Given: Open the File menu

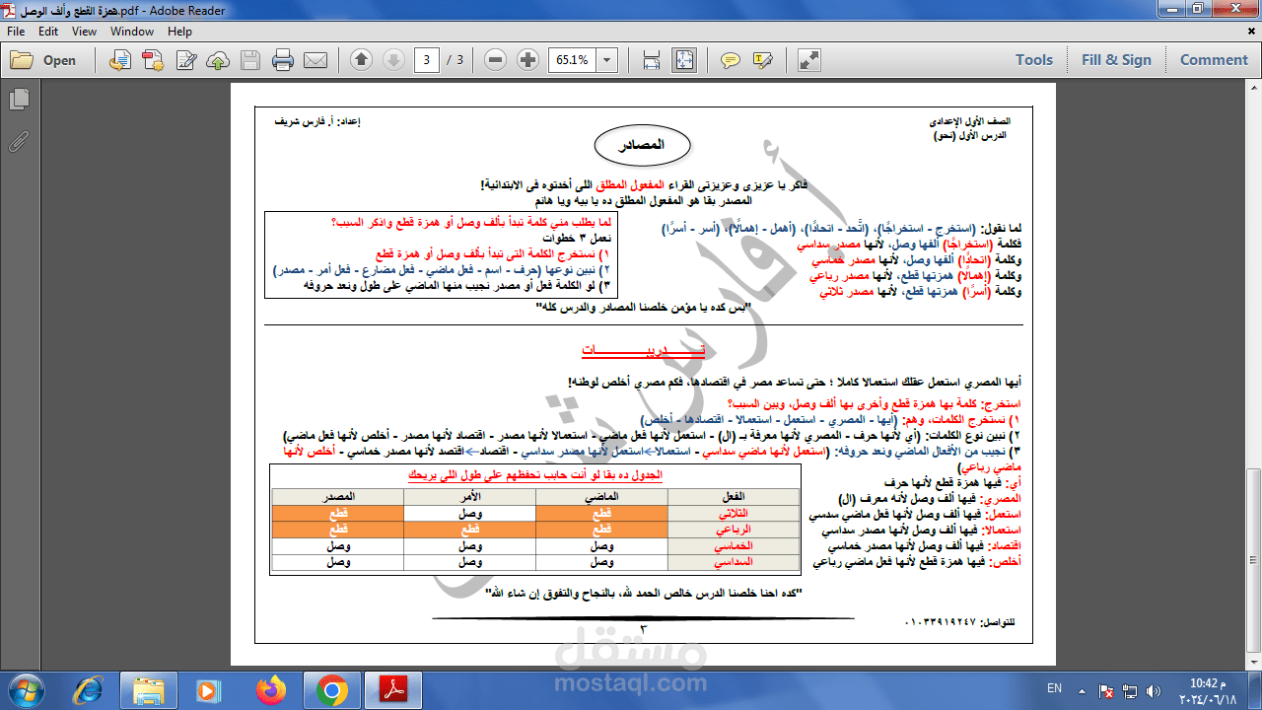Looking at the screenshot, I should (16, 32).
